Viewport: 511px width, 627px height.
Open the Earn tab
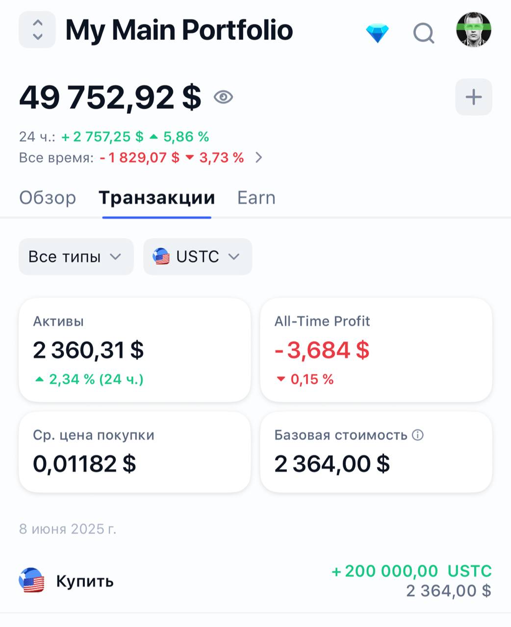(256, 197)
